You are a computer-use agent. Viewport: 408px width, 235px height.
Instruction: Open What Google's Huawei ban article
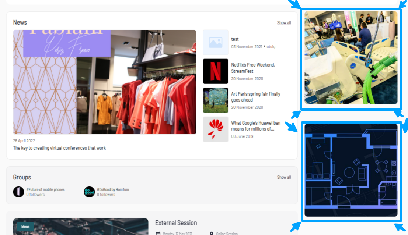[x=255, y=126]
